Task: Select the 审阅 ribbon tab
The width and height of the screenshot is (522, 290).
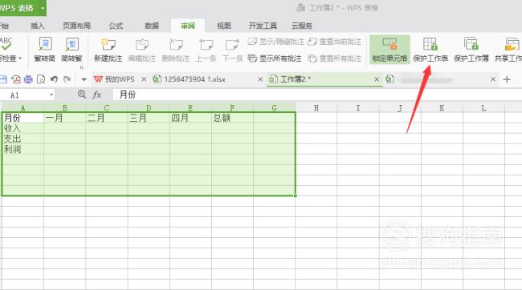Action: pos(188,26)
